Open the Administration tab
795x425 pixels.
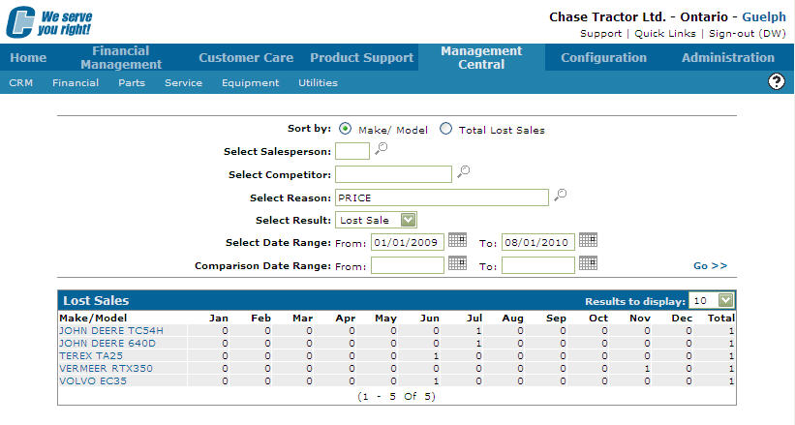click(728, 57)
